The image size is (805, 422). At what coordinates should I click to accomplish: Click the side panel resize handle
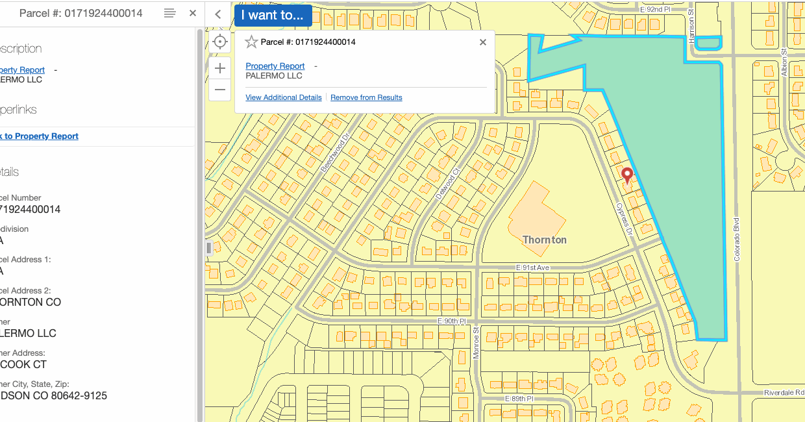[x=208, y=247]
